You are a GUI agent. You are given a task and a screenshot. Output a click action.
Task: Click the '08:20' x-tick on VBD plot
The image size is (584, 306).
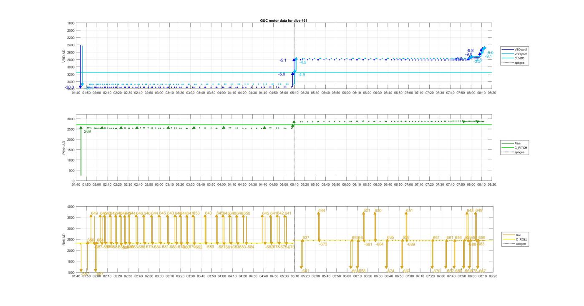(x=492, y=93)
